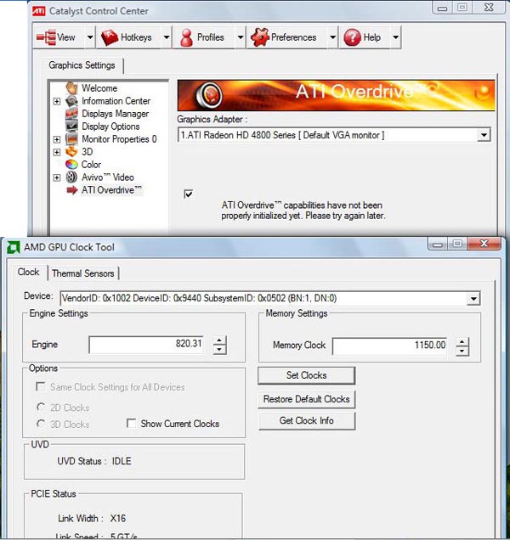Click Restore Default Clocks button

tap(307, 399)
